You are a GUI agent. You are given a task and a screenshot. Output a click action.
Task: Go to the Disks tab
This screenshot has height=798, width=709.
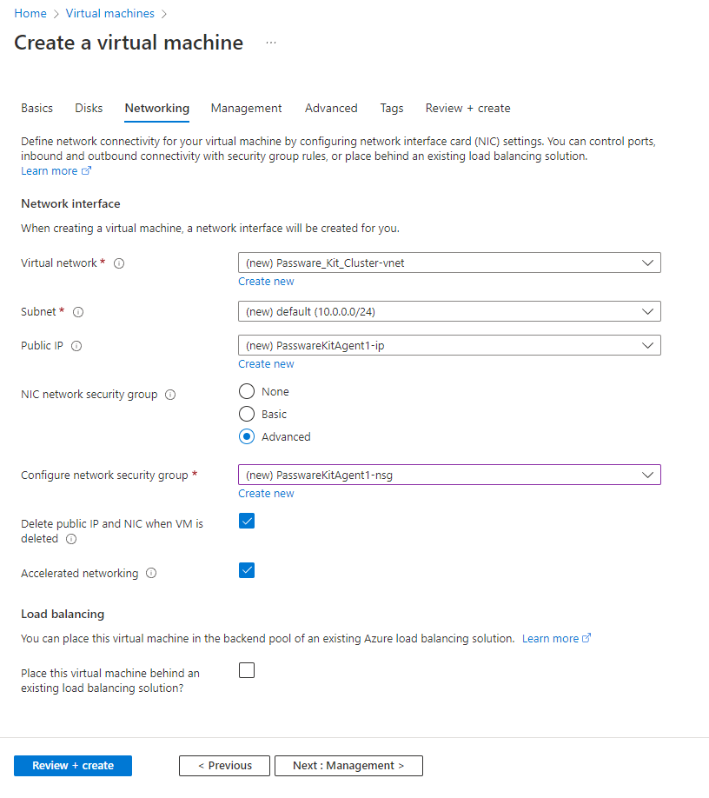89,109
